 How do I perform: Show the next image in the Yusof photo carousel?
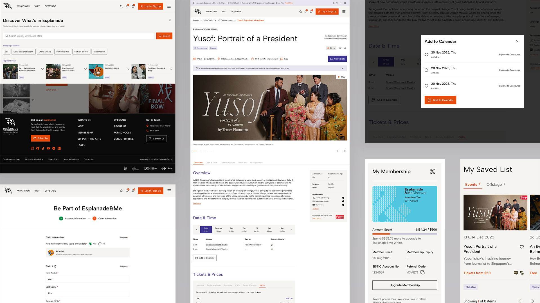[344, 151]
